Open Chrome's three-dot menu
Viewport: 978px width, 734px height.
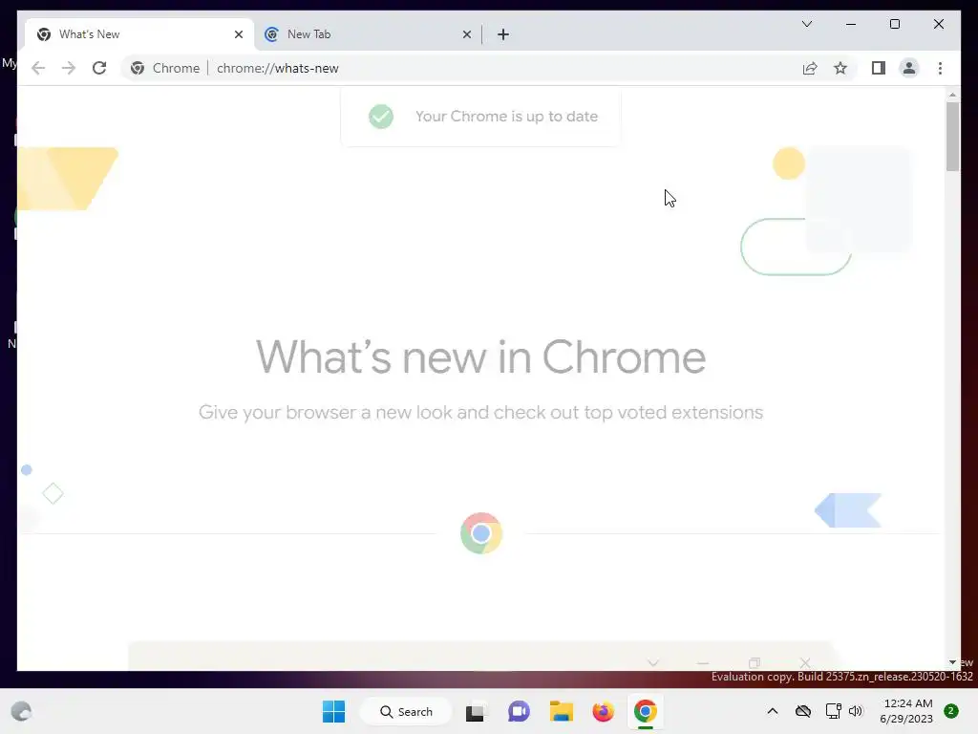click(940, 68)
